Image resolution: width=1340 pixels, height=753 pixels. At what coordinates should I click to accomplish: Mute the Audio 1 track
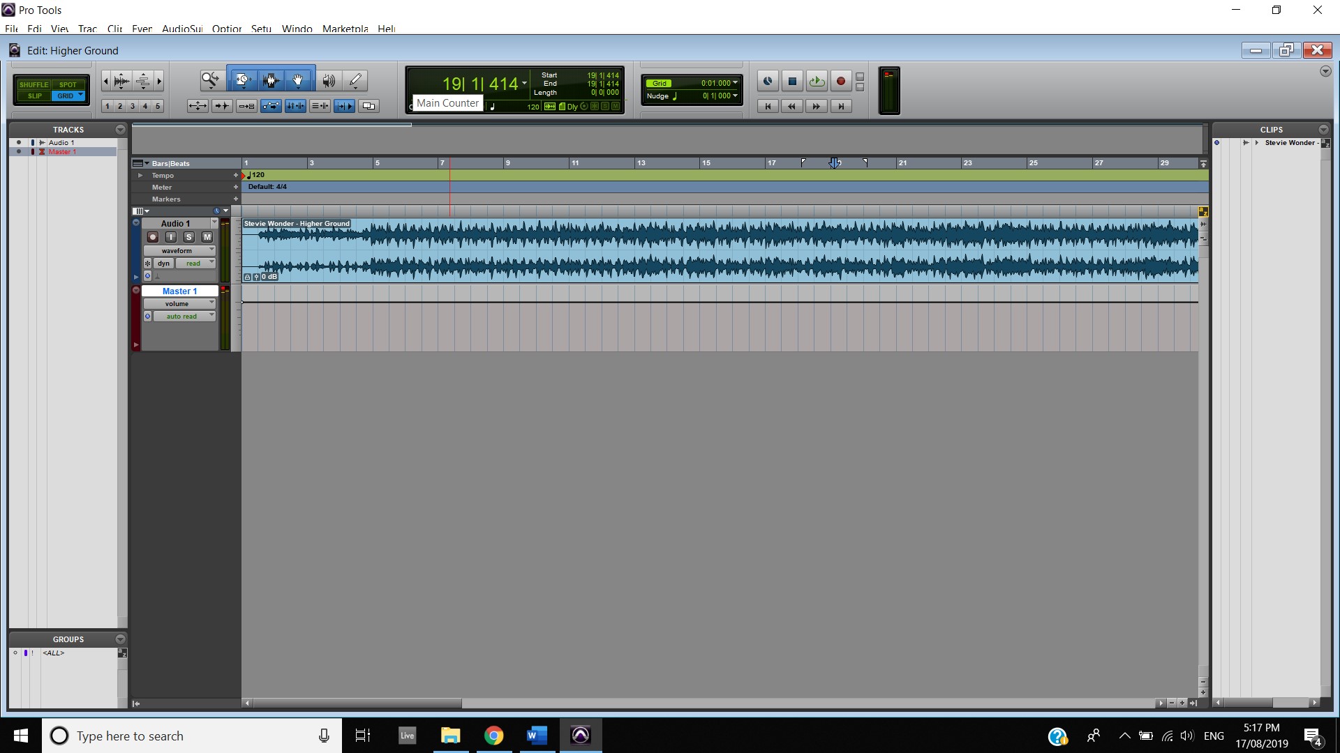point(207,237)
